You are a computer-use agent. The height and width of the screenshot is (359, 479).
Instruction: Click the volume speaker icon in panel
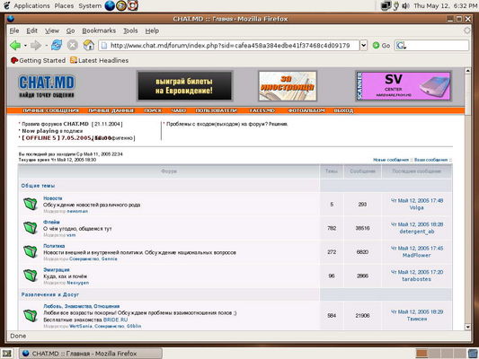(405, 5)
